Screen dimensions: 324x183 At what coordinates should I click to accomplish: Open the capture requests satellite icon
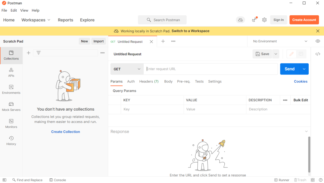[x=255, y=20]
